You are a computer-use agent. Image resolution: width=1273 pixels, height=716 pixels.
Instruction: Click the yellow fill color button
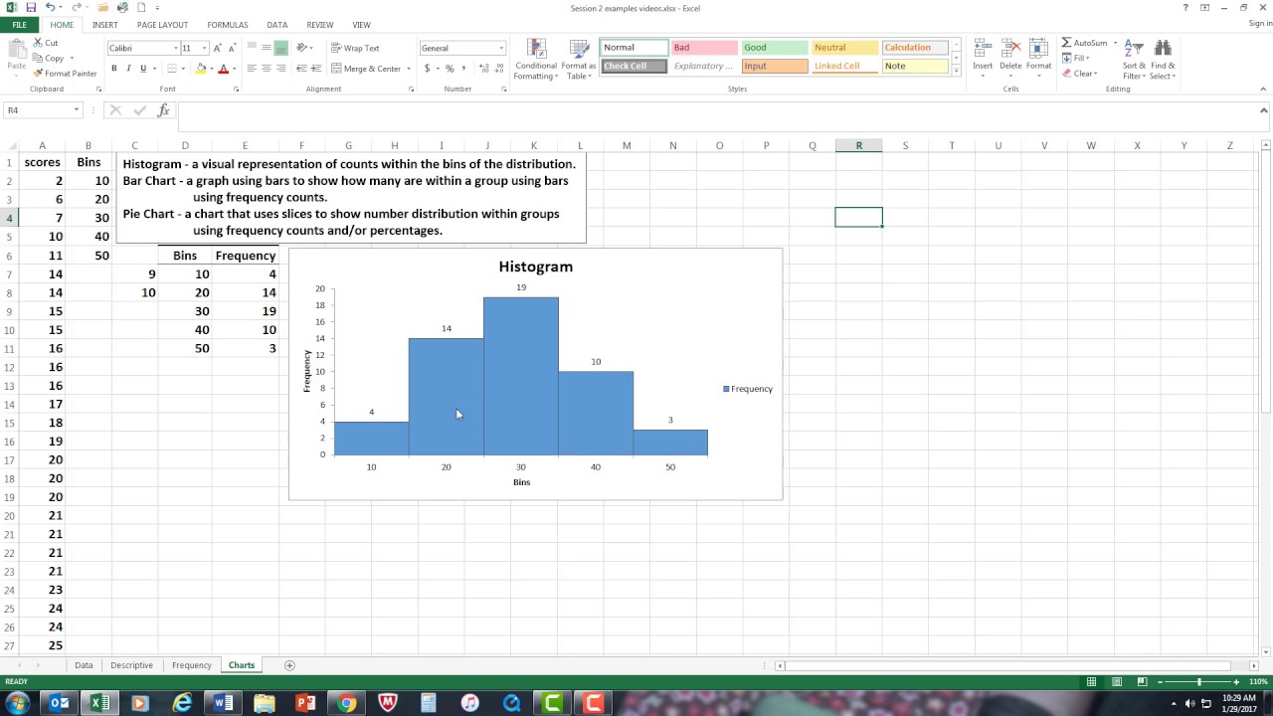tap(201, 69)
